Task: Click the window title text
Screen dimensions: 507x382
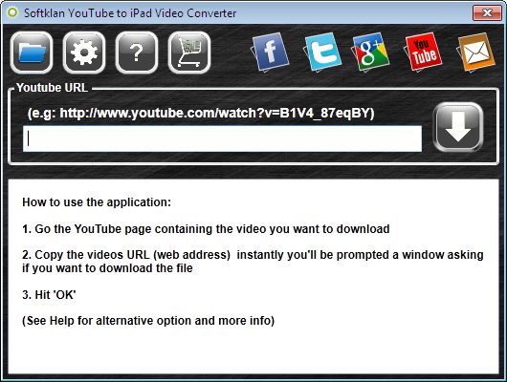Action: pos(130,13)
